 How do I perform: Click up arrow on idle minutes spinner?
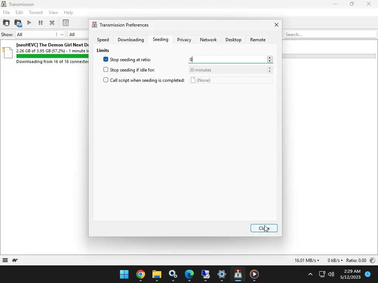[270, 68]
